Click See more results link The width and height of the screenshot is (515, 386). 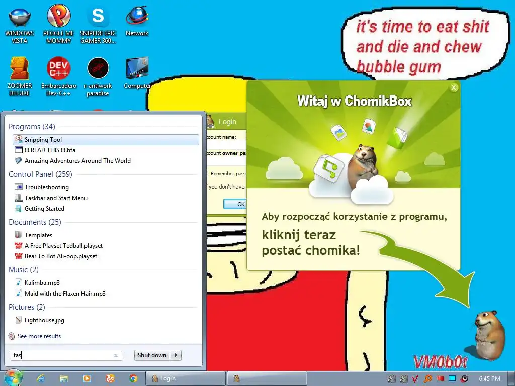39,336
